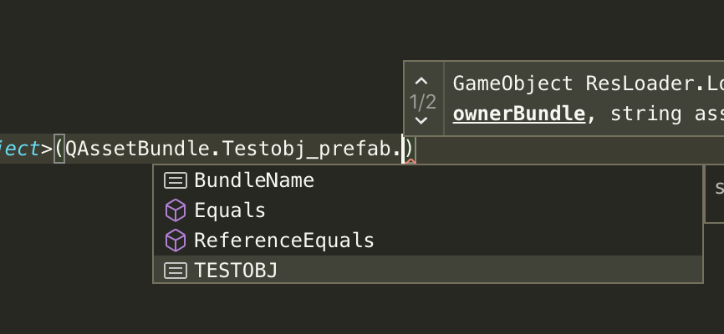Pick ReferenceEquals from the suggestion list
The width and height of the screenshot is (724, 334).
428,240
